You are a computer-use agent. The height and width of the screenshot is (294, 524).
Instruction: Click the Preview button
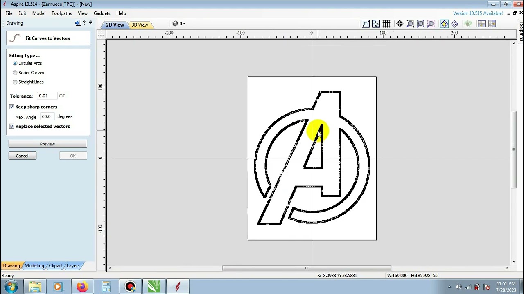[x=47, y=144]
